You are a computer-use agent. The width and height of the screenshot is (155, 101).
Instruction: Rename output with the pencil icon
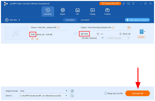[113, 27]
